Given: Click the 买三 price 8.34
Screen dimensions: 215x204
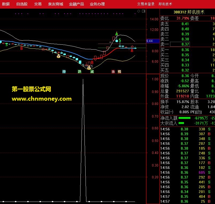Looking at the screenshot, I should [x=185, y=60].
